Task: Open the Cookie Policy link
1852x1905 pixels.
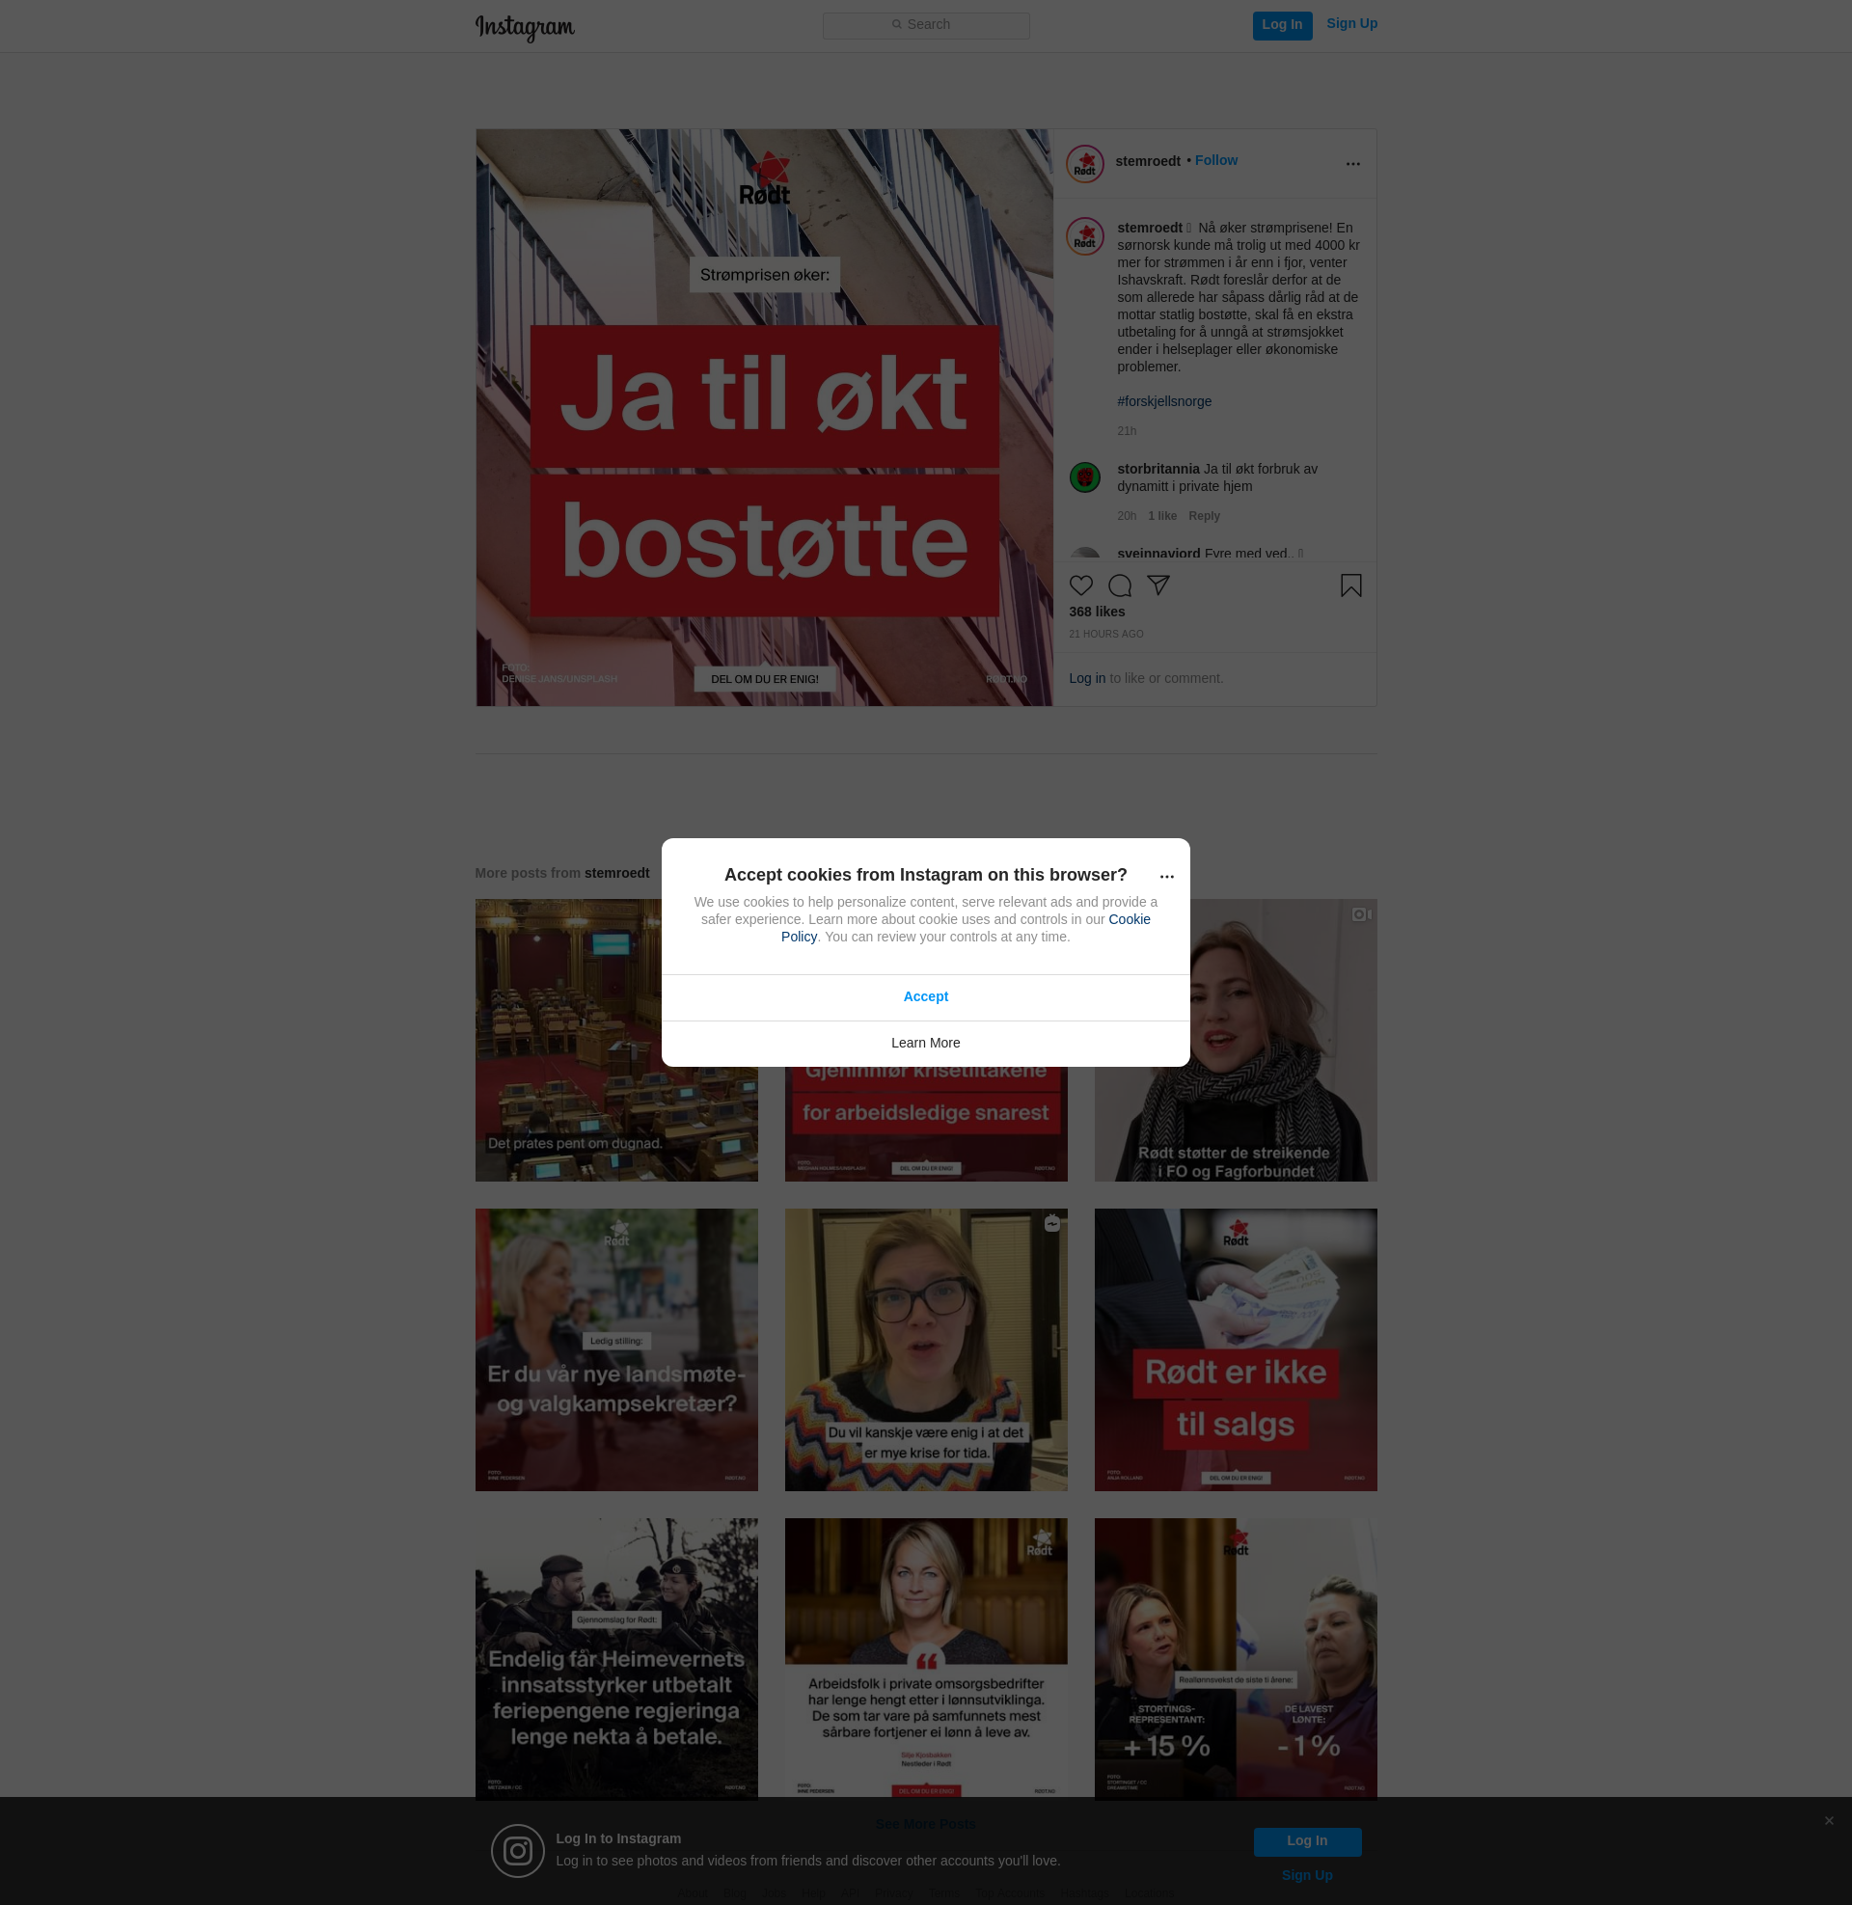Action: point(1129,919)
